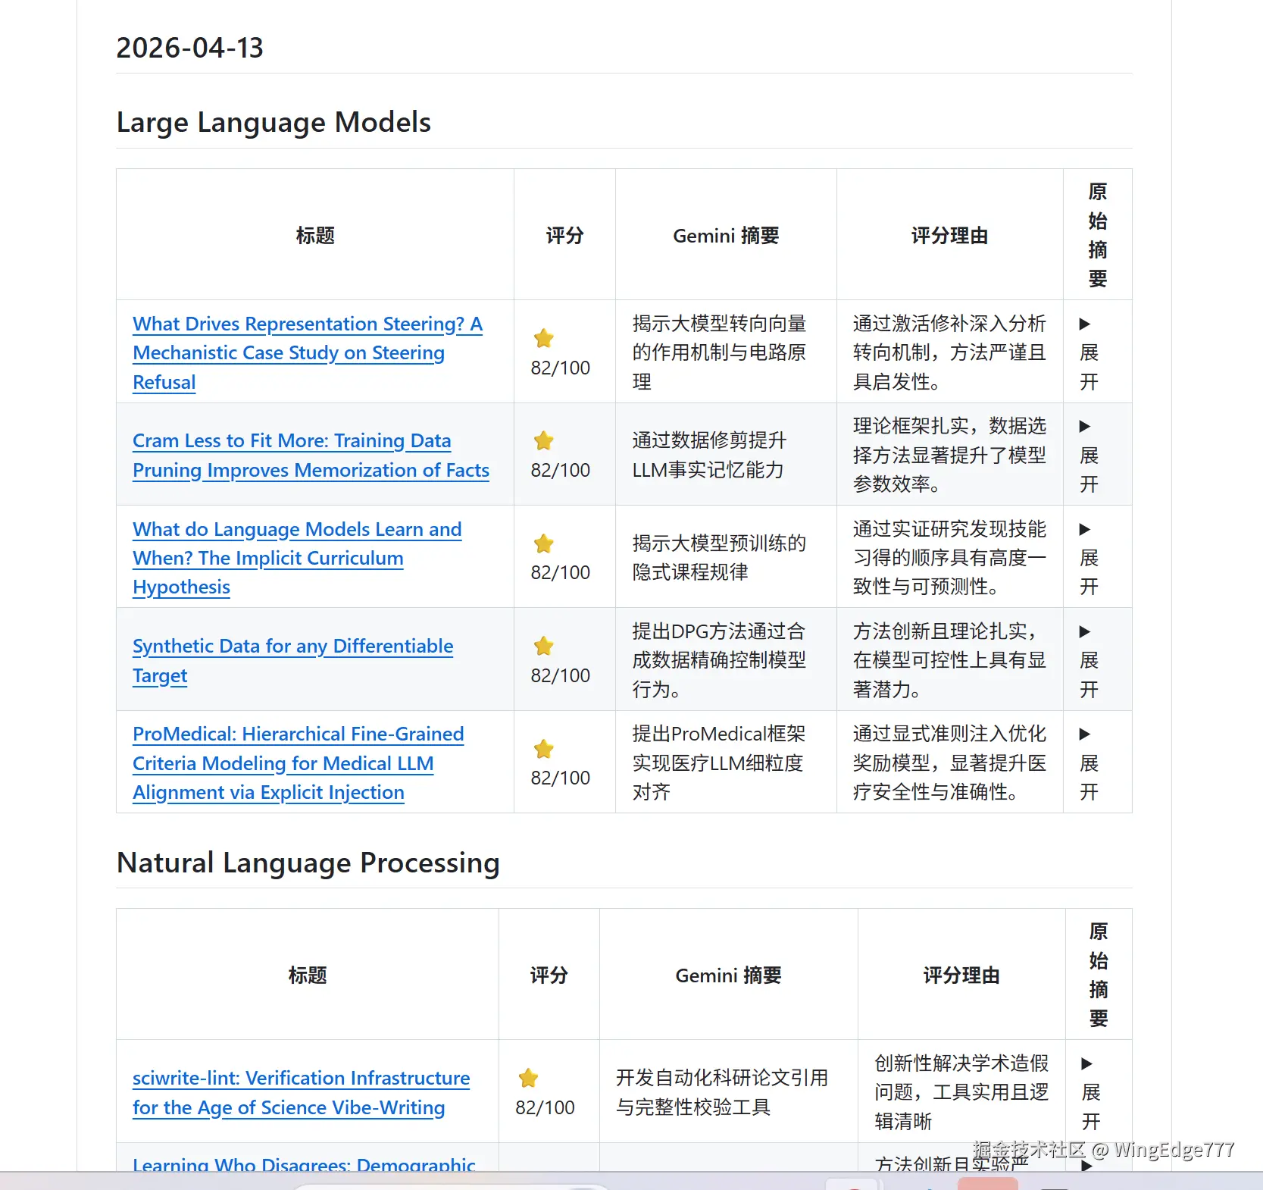Viewport: 1263px width, 1190px height.
Task: Expand original abstract for Synthetic Data paper
Action: click(1089, 660)
